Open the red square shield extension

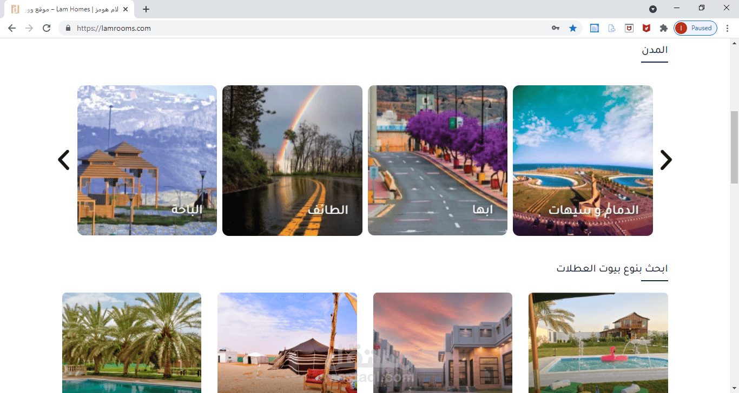pyautogui.click(x=629, y=28)
